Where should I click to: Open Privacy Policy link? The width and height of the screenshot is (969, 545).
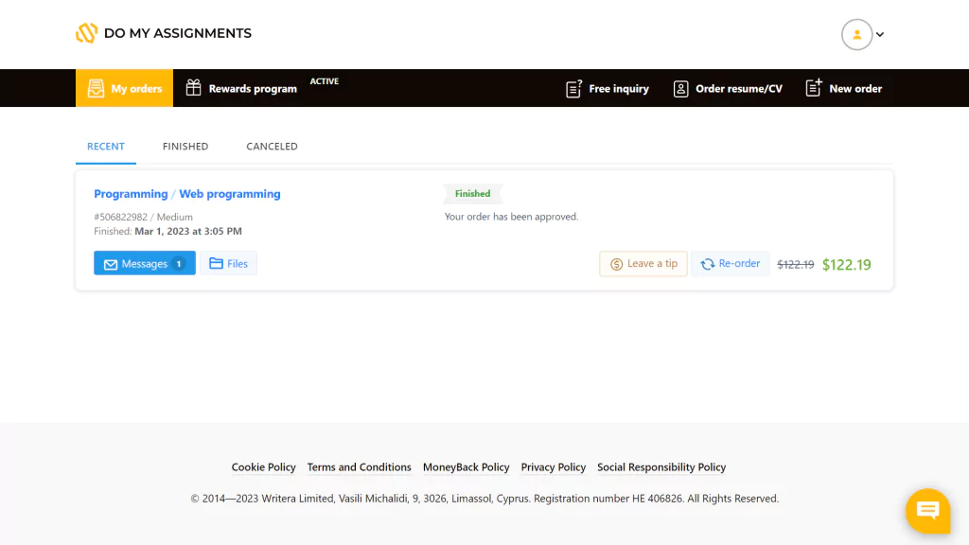(x=553, y=467)
